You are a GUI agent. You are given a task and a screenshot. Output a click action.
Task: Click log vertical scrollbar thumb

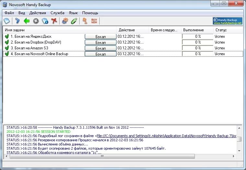pyautogui.click(x=239, y=139)
